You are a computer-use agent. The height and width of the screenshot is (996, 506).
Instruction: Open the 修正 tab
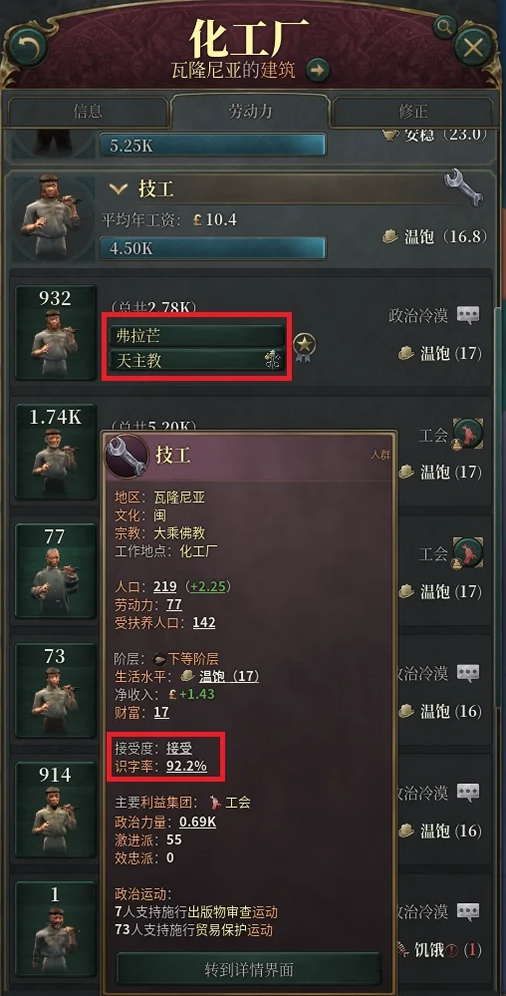click(413, 111)
